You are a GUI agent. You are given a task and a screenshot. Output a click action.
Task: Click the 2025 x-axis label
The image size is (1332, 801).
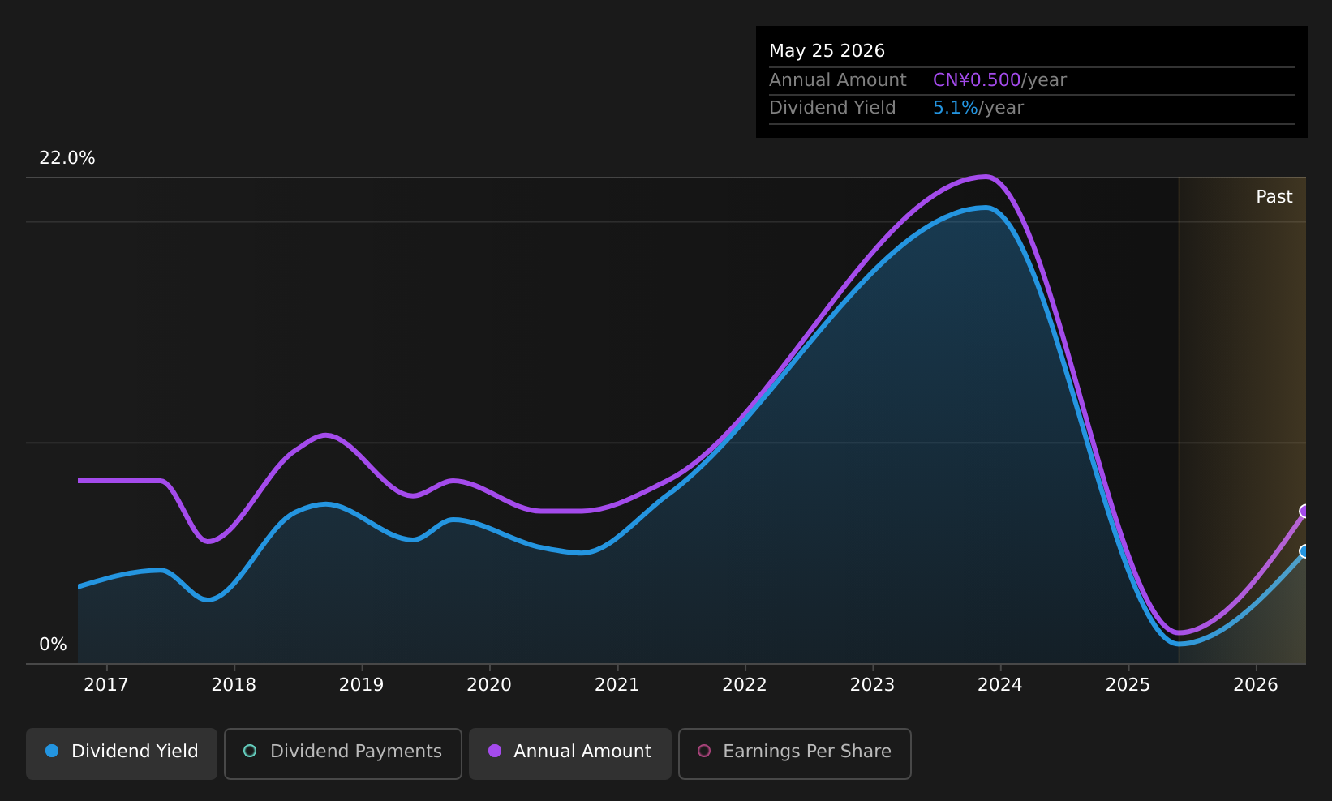tap(1128, 685)
